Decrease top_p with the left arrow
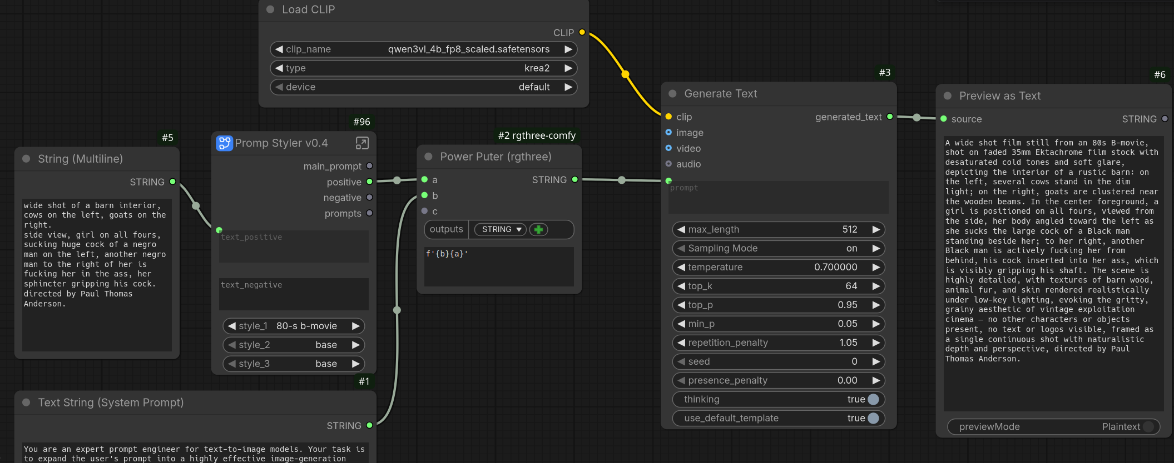The image size is (1174, 463). coord(681,305)
